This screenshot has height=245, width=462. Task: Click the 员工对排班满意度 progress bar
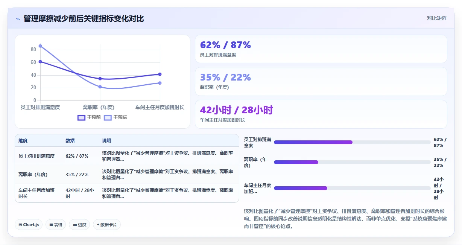[352, 142]
